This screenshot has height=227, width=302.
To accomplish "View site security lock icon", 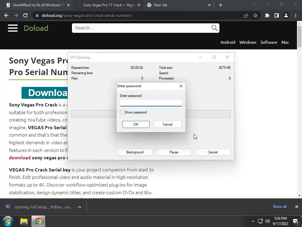I will (37, 15).
